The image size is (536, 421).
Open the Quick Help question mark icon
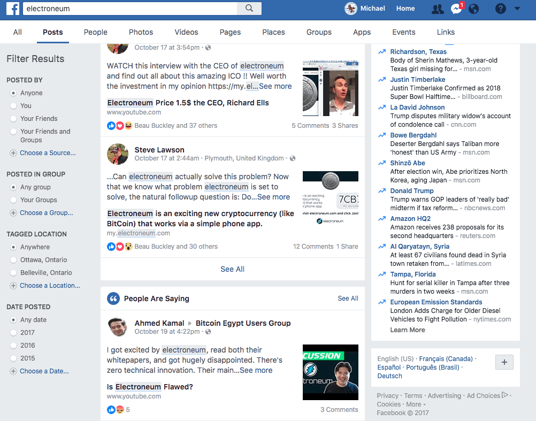[x=501, y=9]
